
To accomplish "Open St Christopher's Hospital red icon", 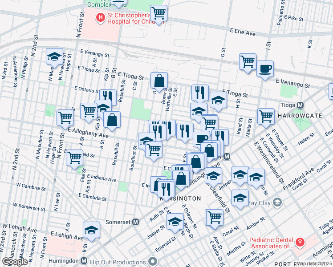I will (100, 18).
